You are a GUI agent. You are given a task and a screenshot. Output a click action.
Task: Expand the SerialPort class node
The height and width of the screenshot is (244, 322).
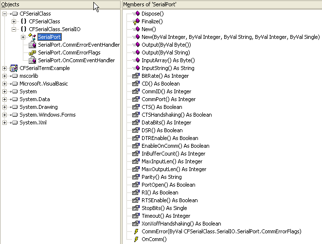pyautogui.click(x=23, y=37)
